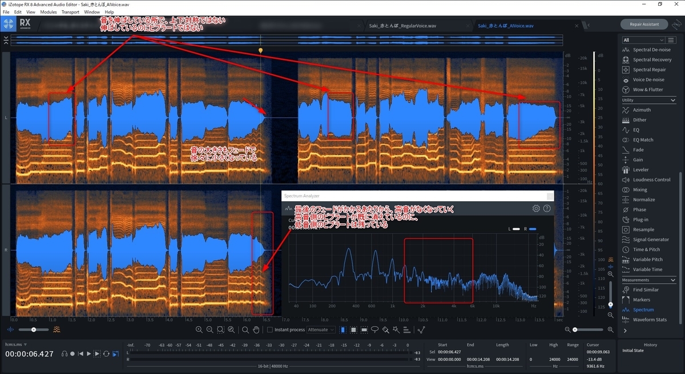The height and width of the screenshot is (374, 685).
Task: Expand the module panel arrow
Action: click(625, 330)
